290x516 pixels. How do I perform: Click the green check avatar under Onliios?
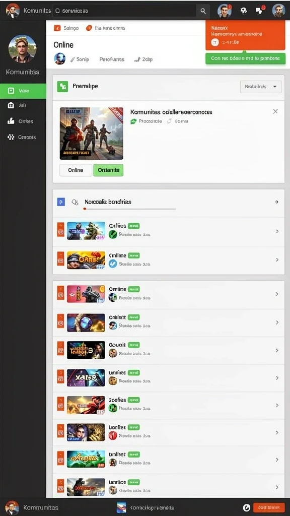[x=113, y=234]
